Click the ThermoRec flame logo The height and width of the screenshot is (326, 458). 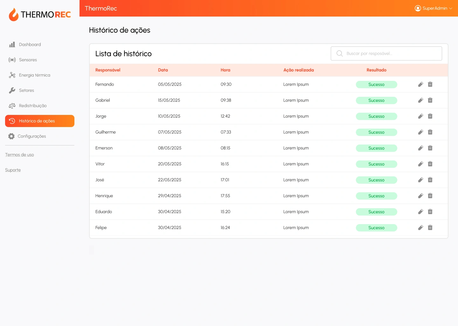pyautogui.click(x=14, y=15)
